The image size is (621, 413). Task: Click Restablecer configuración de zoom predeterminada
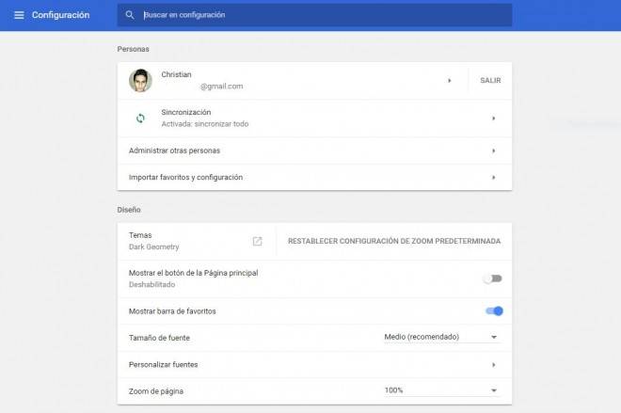click(394, 241)
